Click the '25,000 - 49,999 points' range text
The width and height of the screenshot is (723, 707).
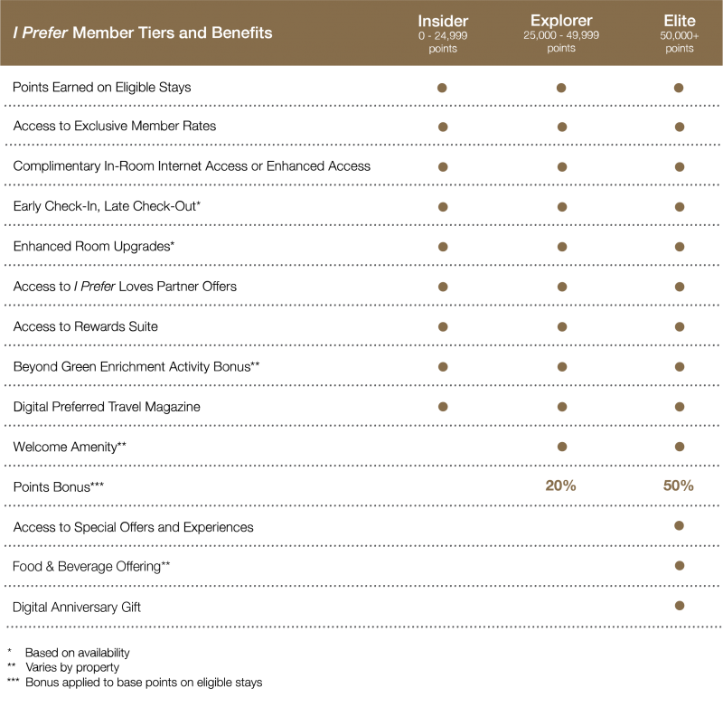pyautogui.click(x=561, y=42)
